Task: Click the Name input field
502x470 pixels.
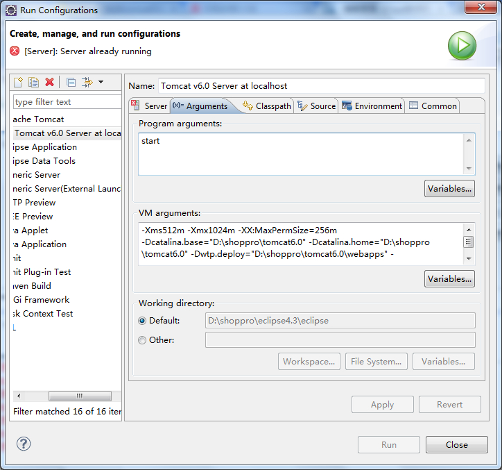Action: (x=322, y=86)
